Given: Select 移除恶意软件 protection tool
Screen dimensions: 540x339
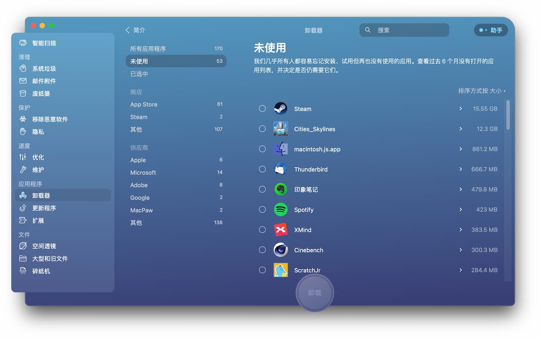Looking at the screenshot, I should 49,119.
